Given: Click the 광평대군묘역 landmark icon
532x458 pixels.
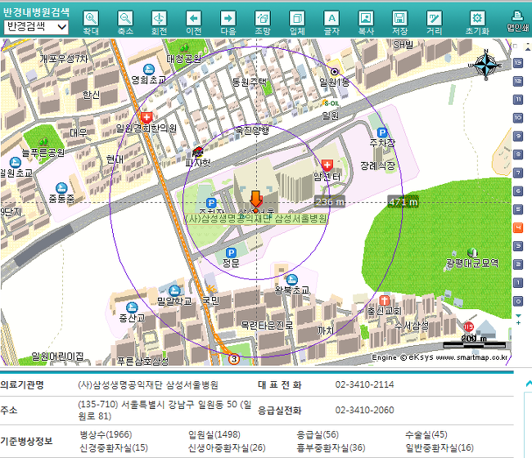Looking at the screenshot, I should point(472,252).
